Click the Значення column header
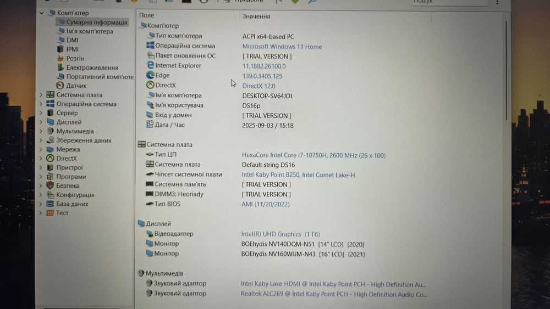Viewport: 550px width, 309px height. (256, 16)
